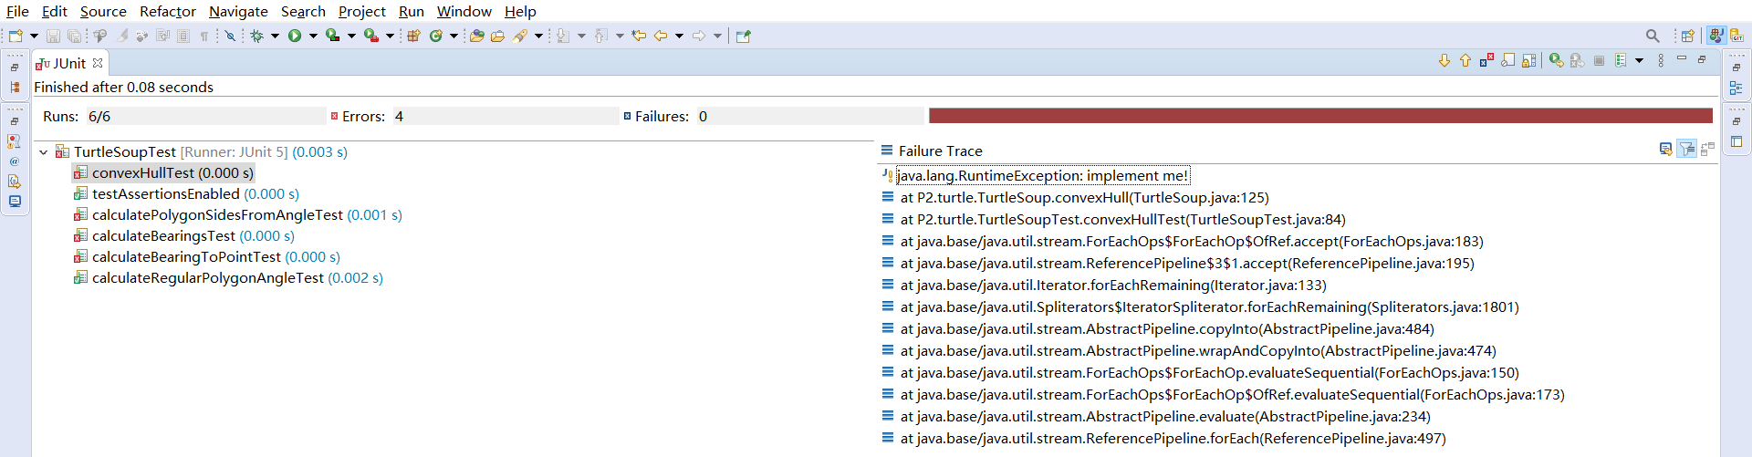The image size is (1752, 457).
Task: Switch to the Java perspective button
Action: [1716, 36]
